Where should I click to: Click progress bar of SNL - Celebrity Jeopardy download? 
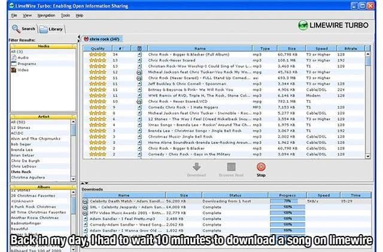click(x=287, y=207)
